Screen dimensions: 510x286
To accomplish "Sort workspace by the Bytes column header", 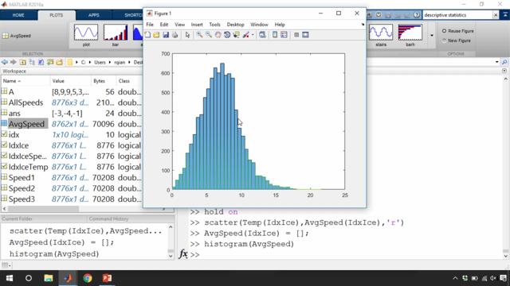I will point(103,81).
